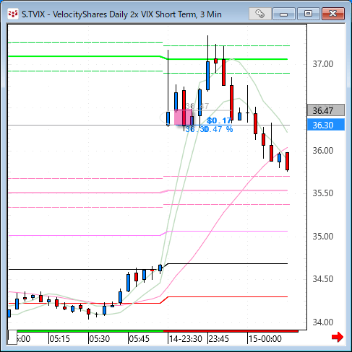Click the 0.47 % measurement text

click(218, 129)
